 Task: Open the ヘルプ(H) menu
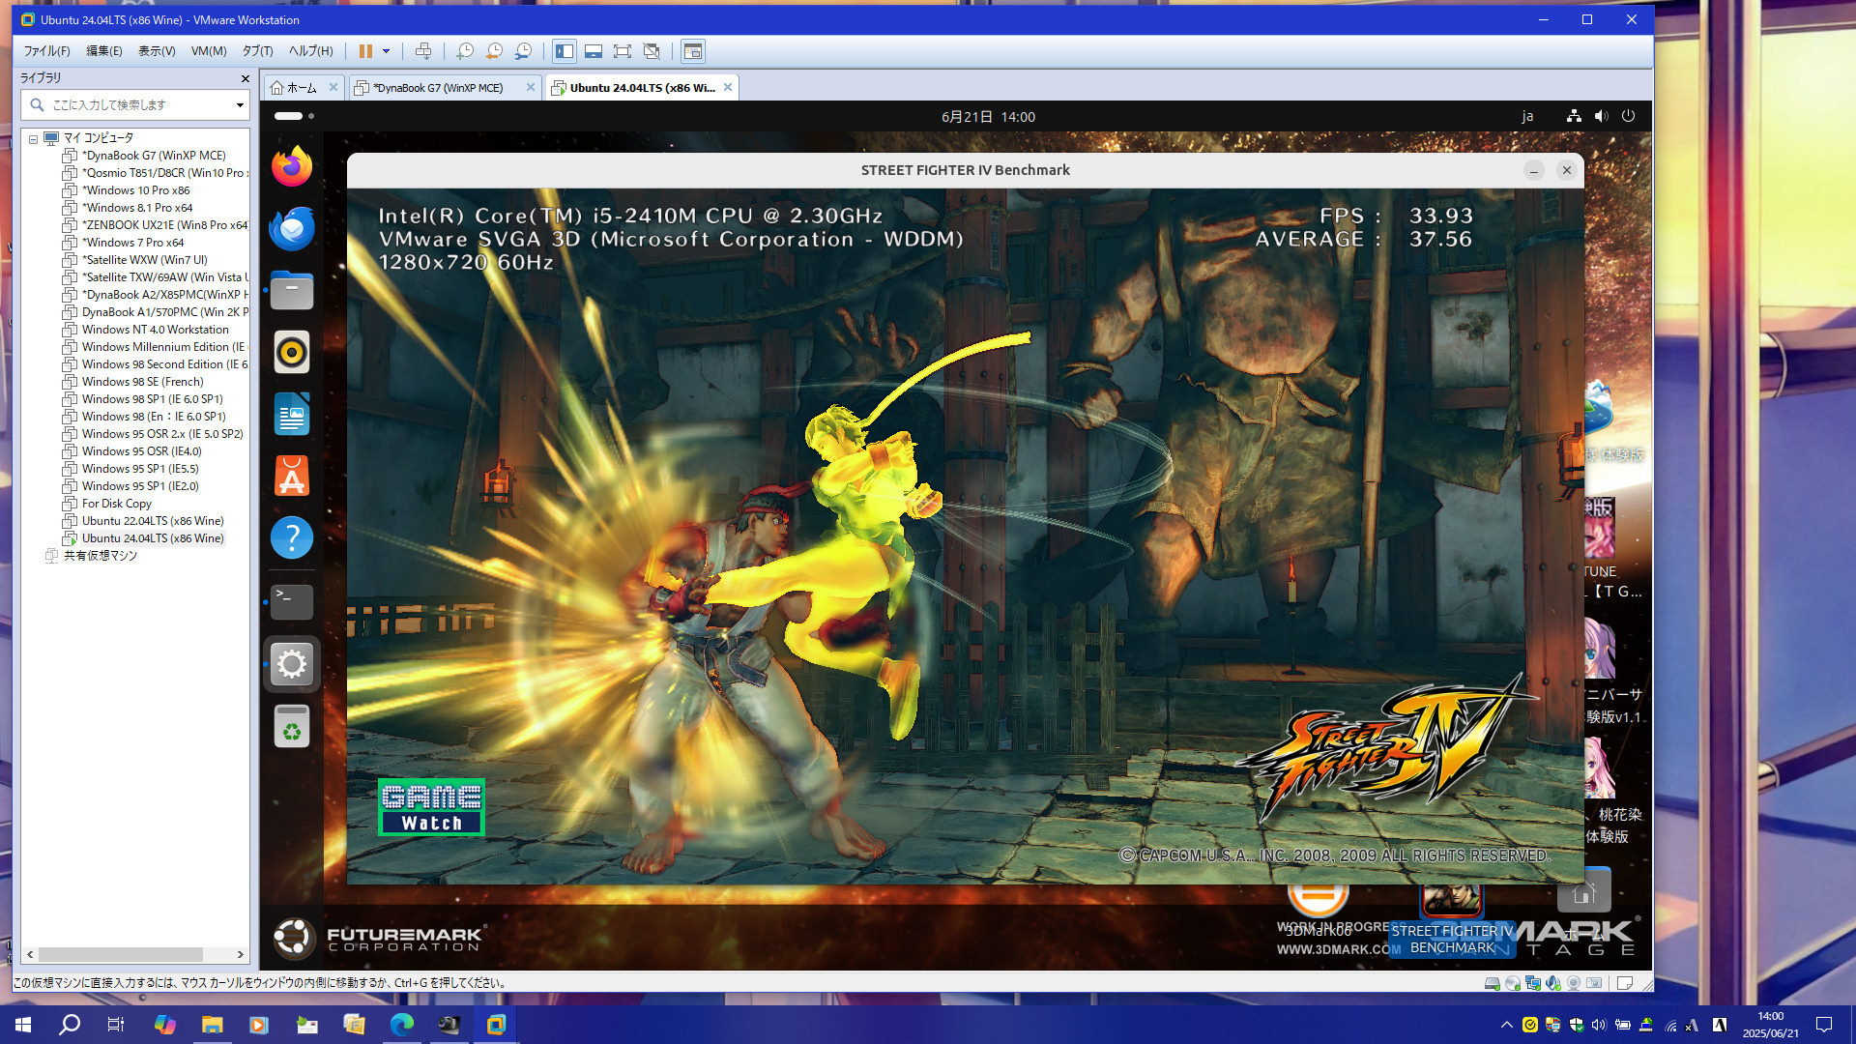click(310, 51)
